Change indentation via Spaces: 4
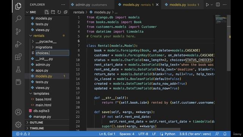The height and width of the screenshot is (137, 243). click(x=127, y=134)
